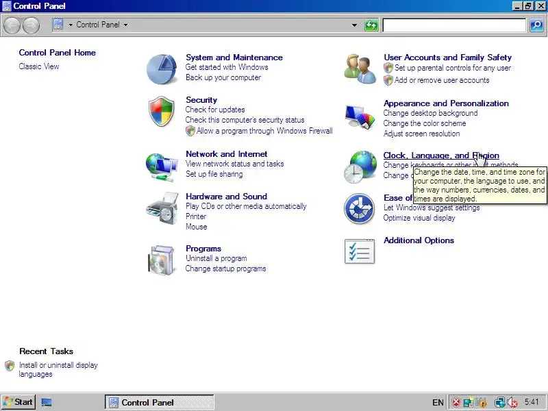Open Network and Internet globe icon
The width and height of the screenshot is (548, 411).
click(x=161, y=166)
